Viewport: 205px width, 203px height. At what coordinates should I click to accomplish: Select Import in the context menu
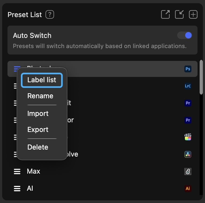[38, 114]
